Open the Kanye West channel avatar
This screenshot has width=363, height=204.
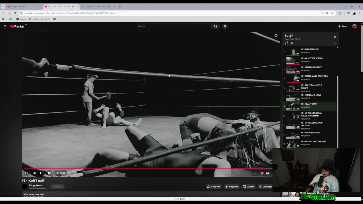25,186
